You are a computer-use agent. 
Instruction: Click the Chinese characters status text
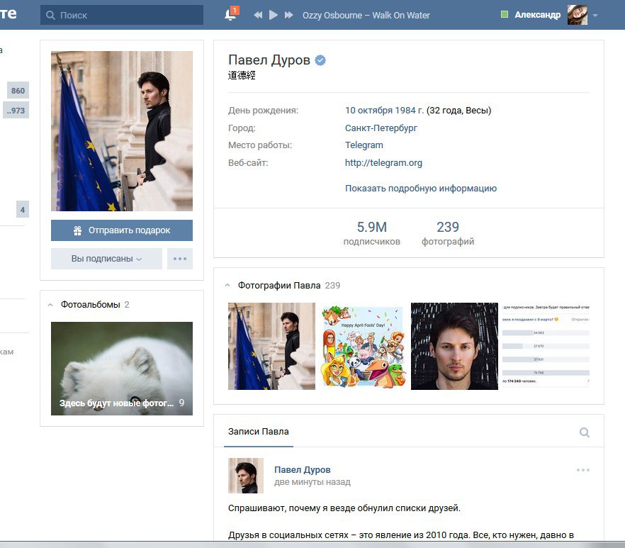pos(242,75)
